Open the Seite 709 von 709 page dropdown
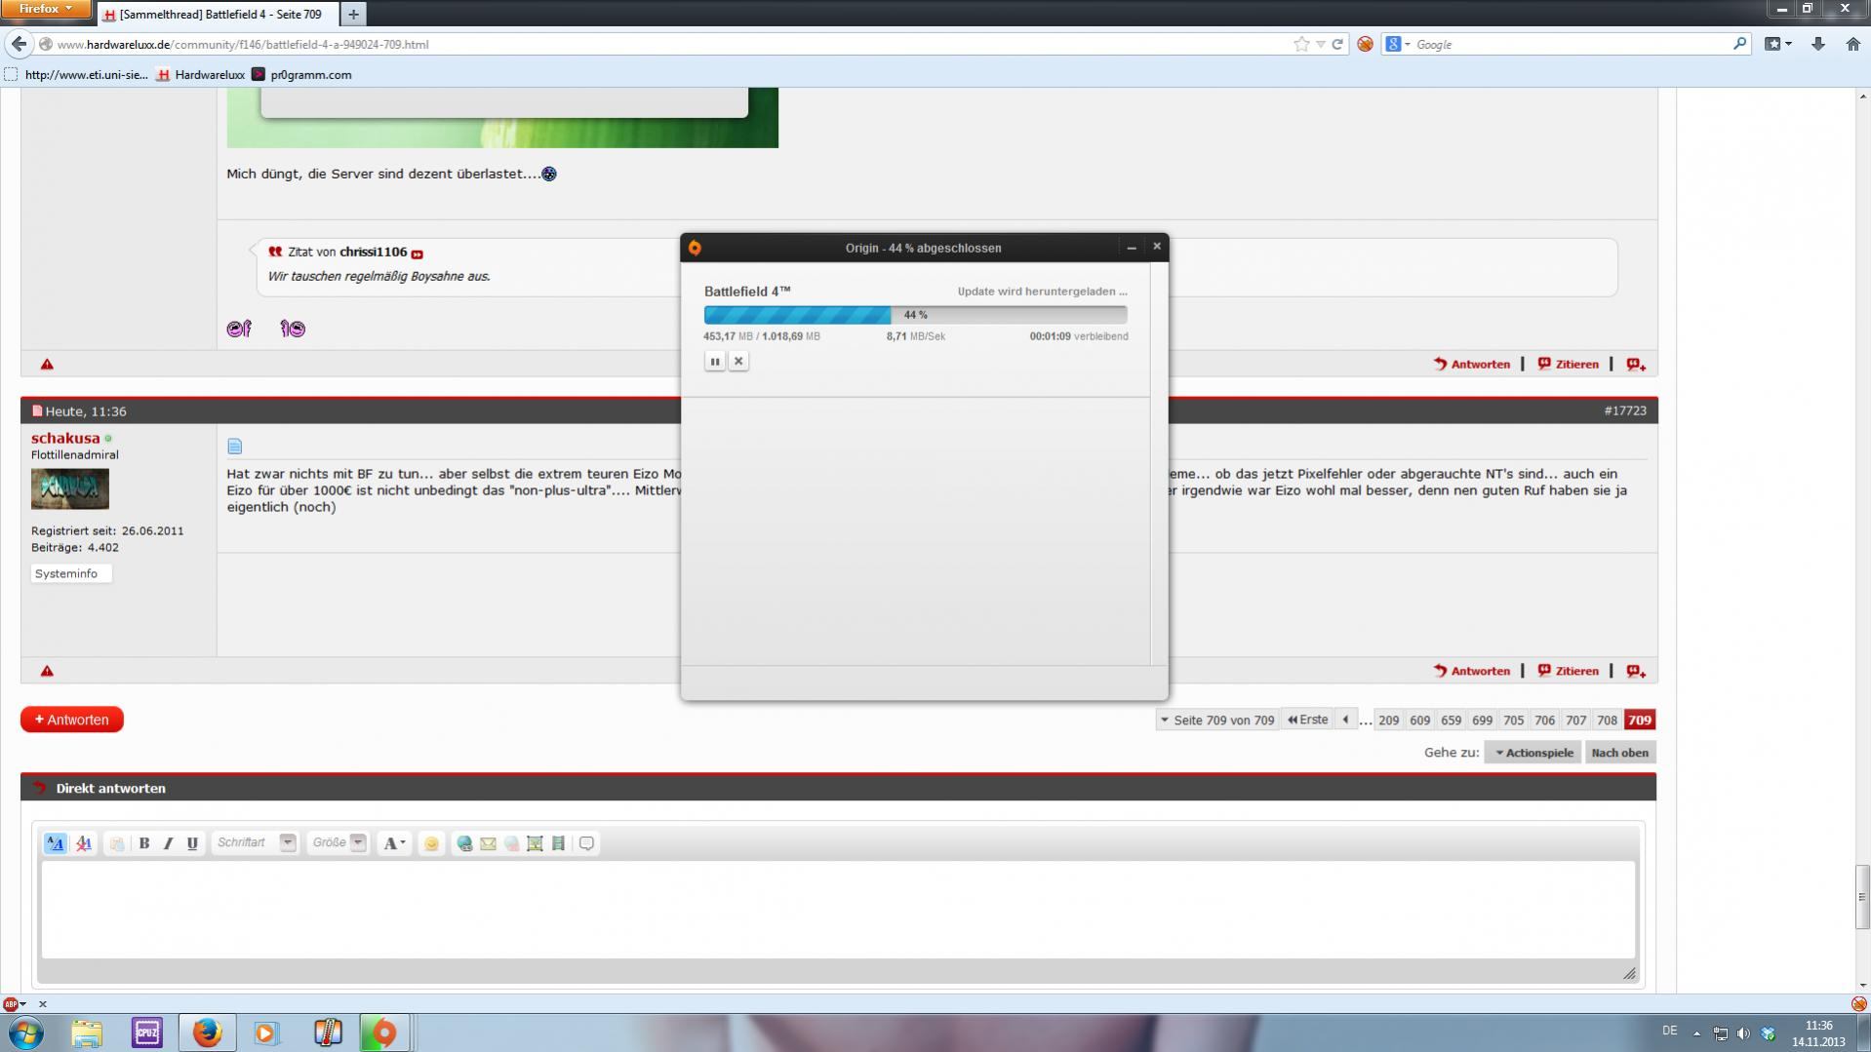 (1217, 721)
